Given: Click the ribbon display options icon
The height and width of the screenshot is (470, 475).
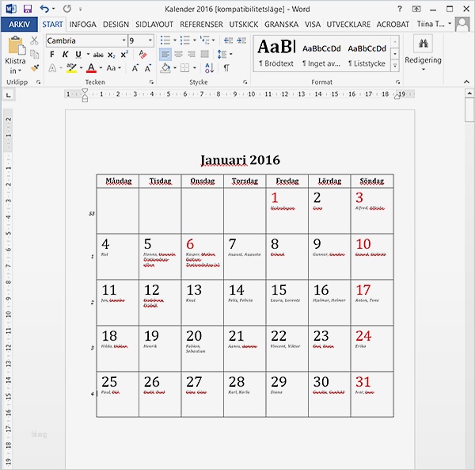Looking at the screenshot, I should point(416,9).
